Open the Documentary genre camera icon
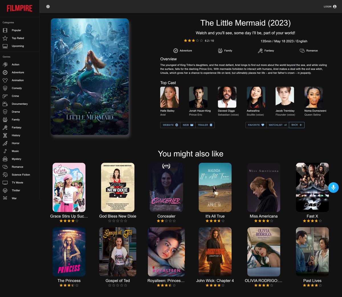 click(x=5, y=104)
